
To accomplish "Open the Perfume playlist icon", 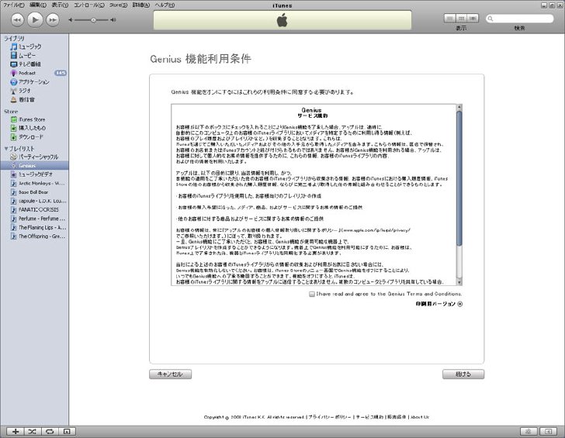I will [x=14, y=219].
